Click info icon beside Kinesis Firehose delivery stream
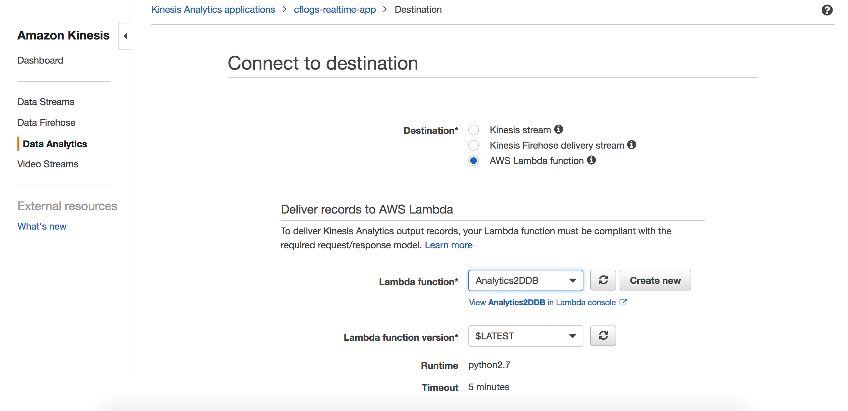 632,145
